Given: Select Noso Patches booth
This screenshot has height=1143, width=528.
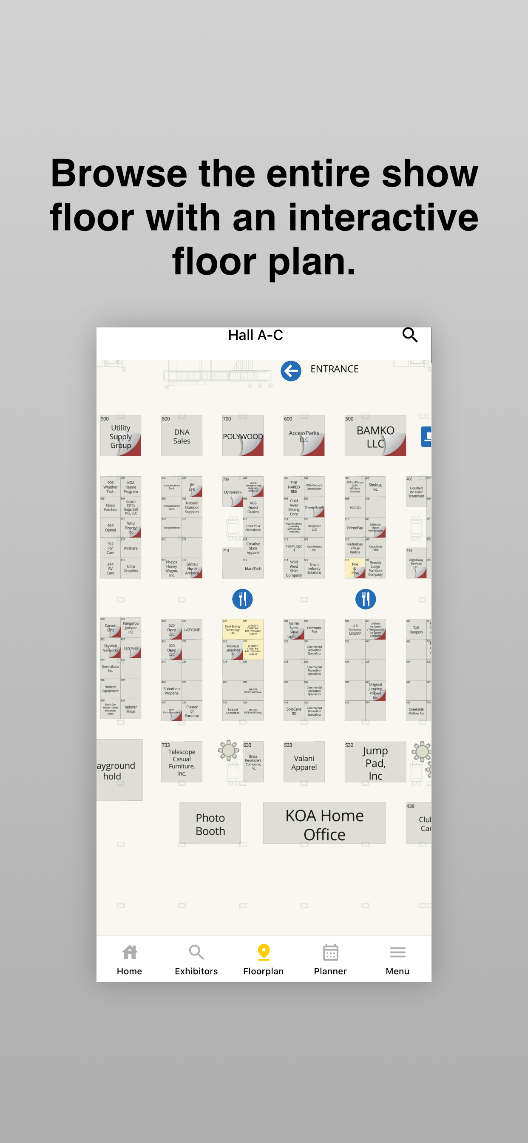Looking at the screenshot, I should (111, 507).
